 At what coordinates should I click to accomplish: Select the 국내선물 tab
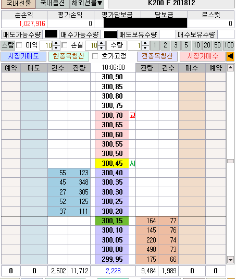tap(18, 3)
